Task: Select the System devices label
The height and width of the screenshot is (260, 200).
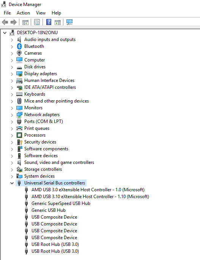Action: pyautogui.click(x=39, y=176)
